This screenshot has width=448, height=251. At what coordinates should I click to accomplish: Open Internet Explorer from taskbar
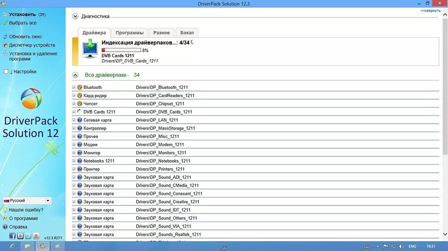pyautogui.click(x=12, y=246)
